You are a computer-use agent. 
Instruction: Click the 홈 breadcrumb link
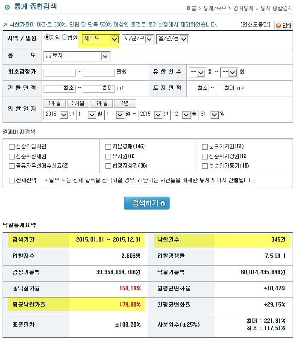pyautogui.click(x=194, y=8)
